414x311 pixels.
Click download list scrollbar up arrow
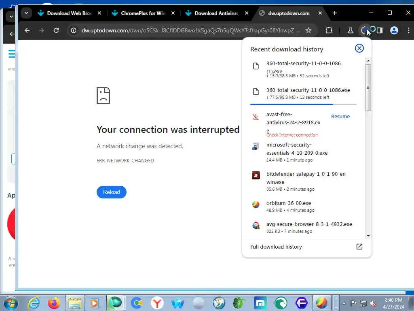pyautogui.click(x=368, y=61)
